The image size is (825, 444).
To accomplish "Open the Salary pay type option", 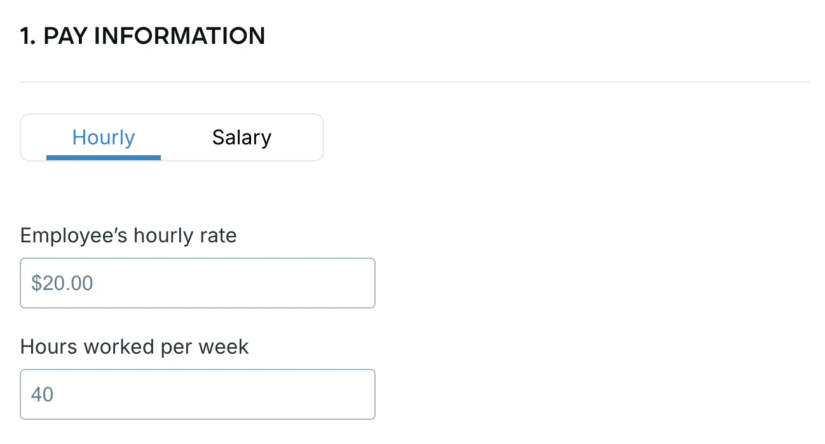I will [242, 137].
